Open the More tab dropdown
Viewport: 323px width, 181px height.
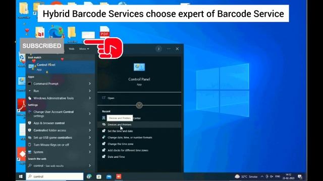[x=84, y=49]
